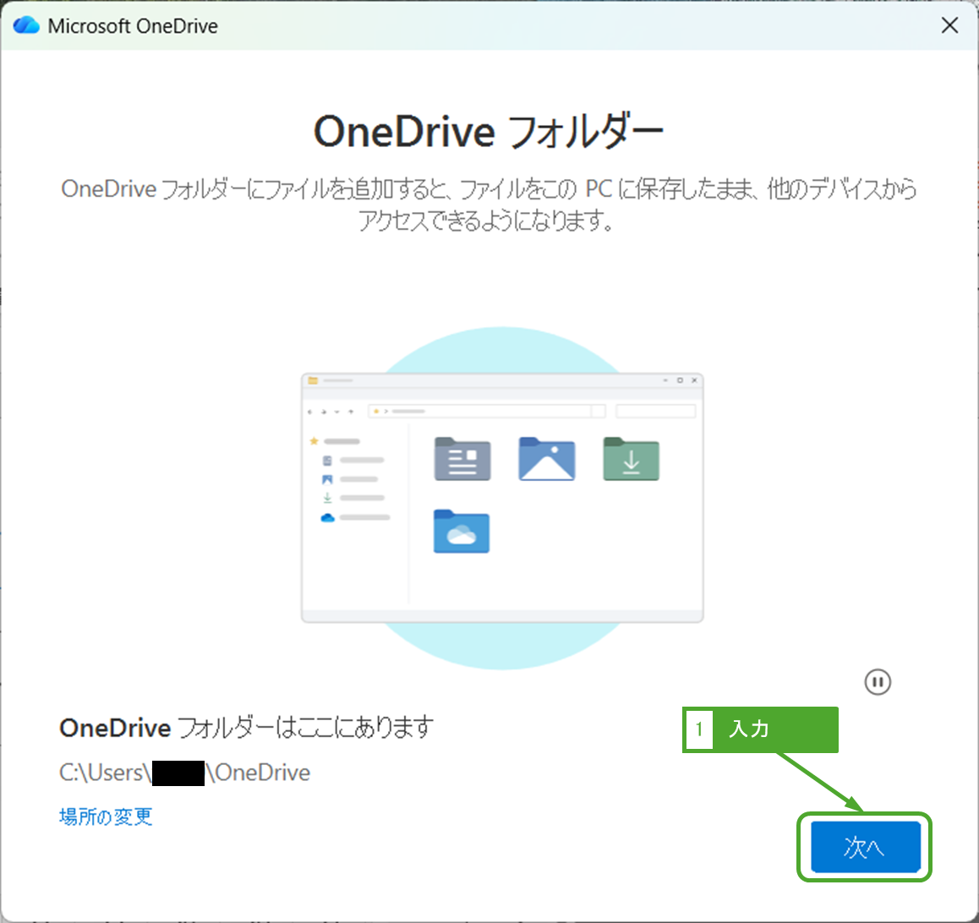Viewport: 979px width, 923px height.
Task: Open the 場所の変更 link
Action: (106, 816)
